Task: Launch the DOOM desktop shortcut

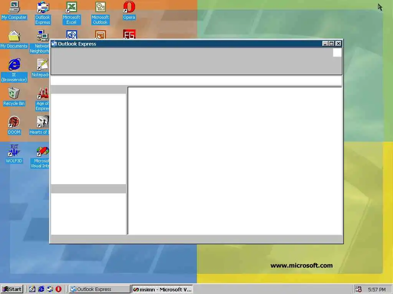Action: [x=14, y=126]
